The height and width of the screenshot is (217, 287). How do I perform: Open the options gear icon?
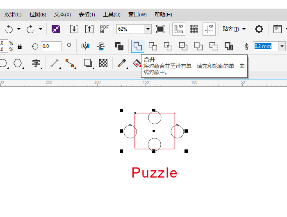259,29
